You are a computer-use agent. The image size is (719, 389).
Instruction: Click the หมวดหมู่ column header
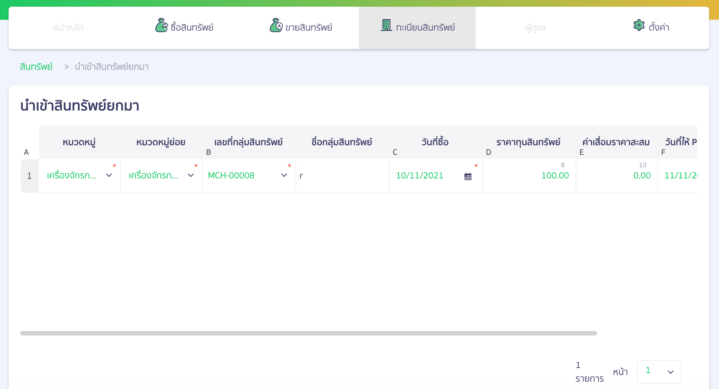coord(79,142)
